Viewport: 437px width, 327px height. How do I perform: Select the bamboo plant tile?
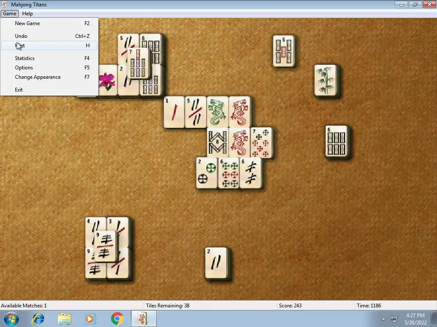[326, 80]
